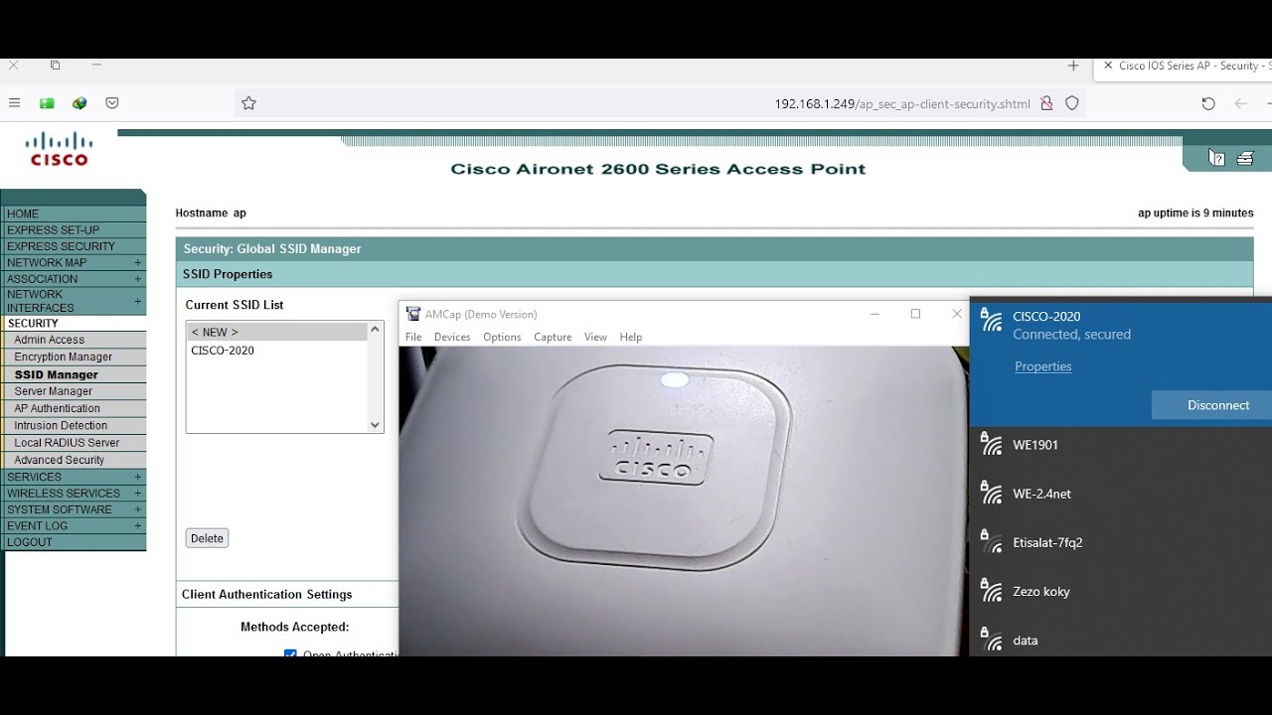This screenshot has width=1272, height=715.
Task: Open the AMCap Help menu
Action: click(631, 338)
